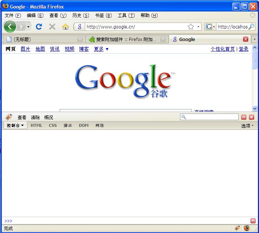This screenshot has height=233, width=259.
Task: Open Firebug in new window via red arrow icon
Action: (244, 117)
